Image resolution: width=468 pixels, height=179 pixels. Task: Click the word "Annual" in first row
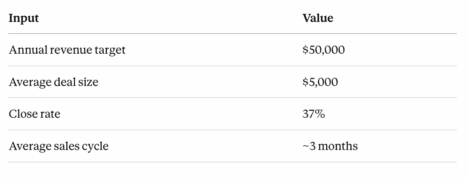pos(28,50)
